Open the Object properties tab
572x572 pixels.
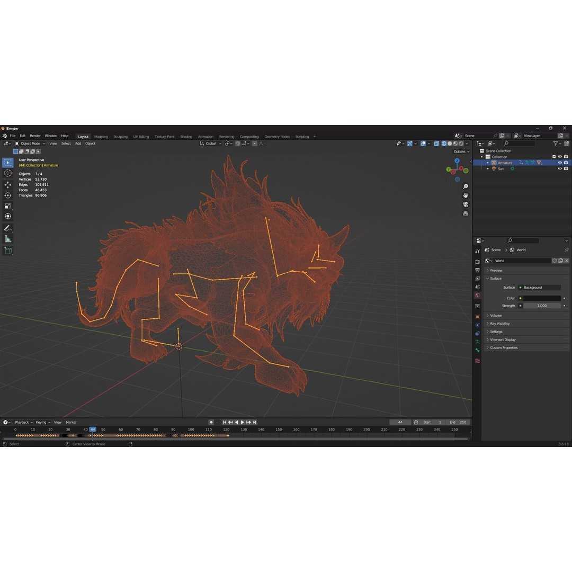click(x=477, y=317)
